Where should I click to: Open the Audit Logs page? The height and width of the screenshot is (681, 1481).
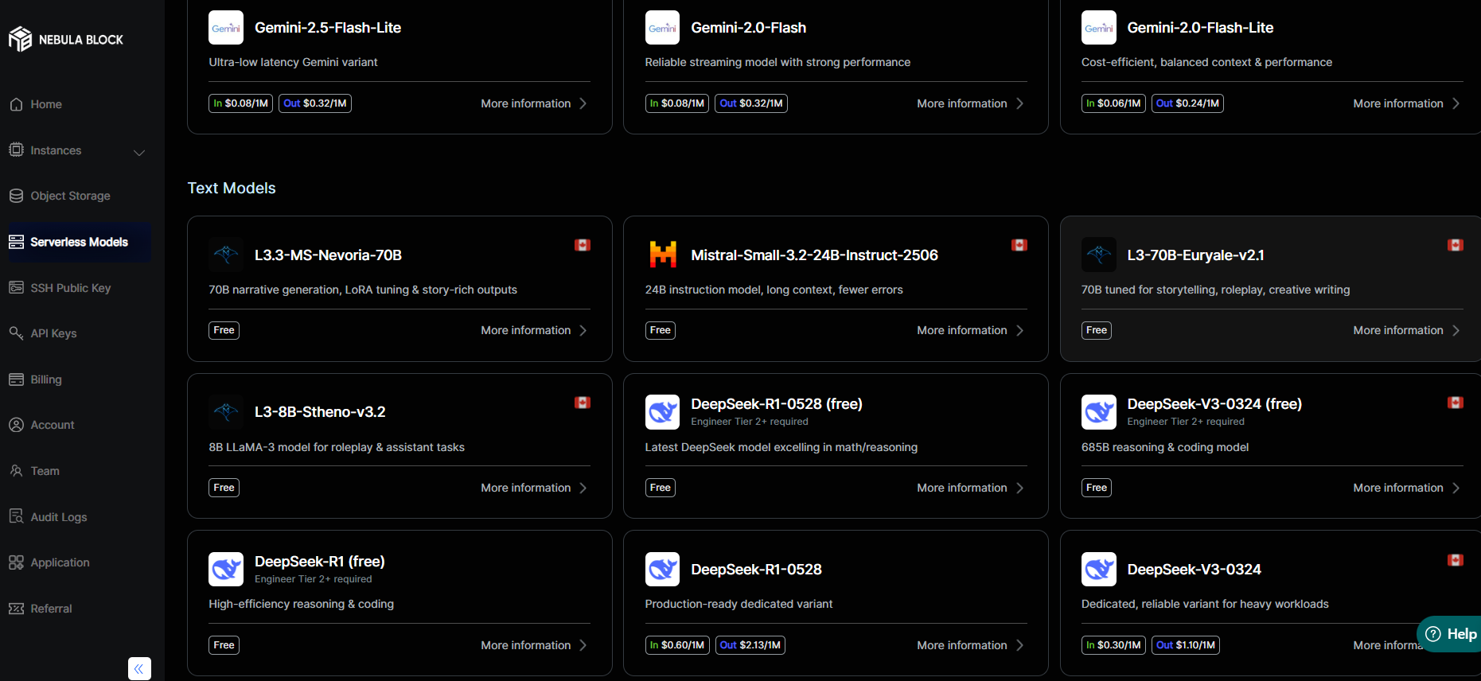point(58,517)
